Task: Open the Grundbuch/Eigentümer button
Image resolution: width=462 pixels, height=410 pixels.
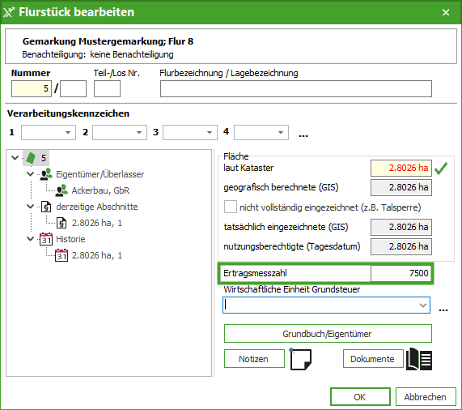Action: 328,334
